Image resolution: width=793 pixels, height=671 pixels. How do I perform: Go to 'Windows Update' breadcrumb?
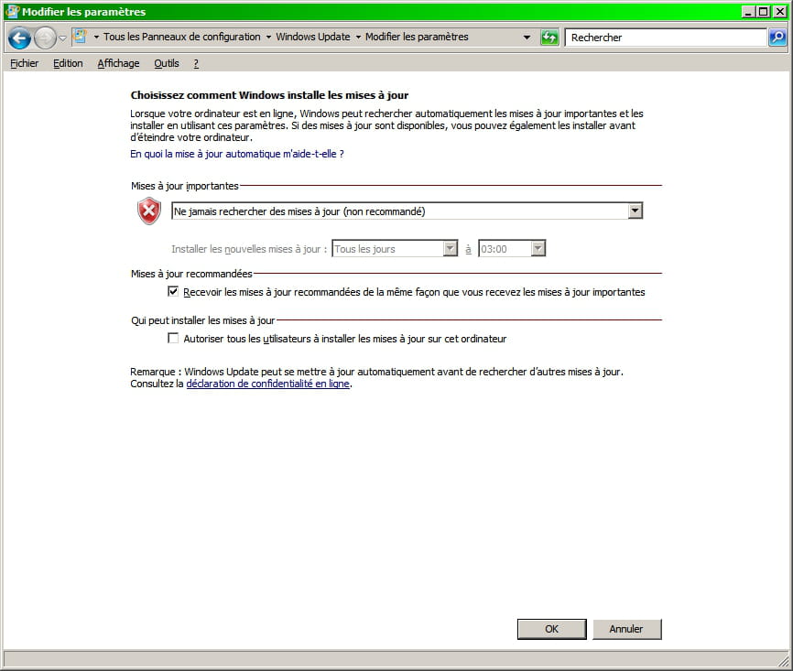[313, 37]
